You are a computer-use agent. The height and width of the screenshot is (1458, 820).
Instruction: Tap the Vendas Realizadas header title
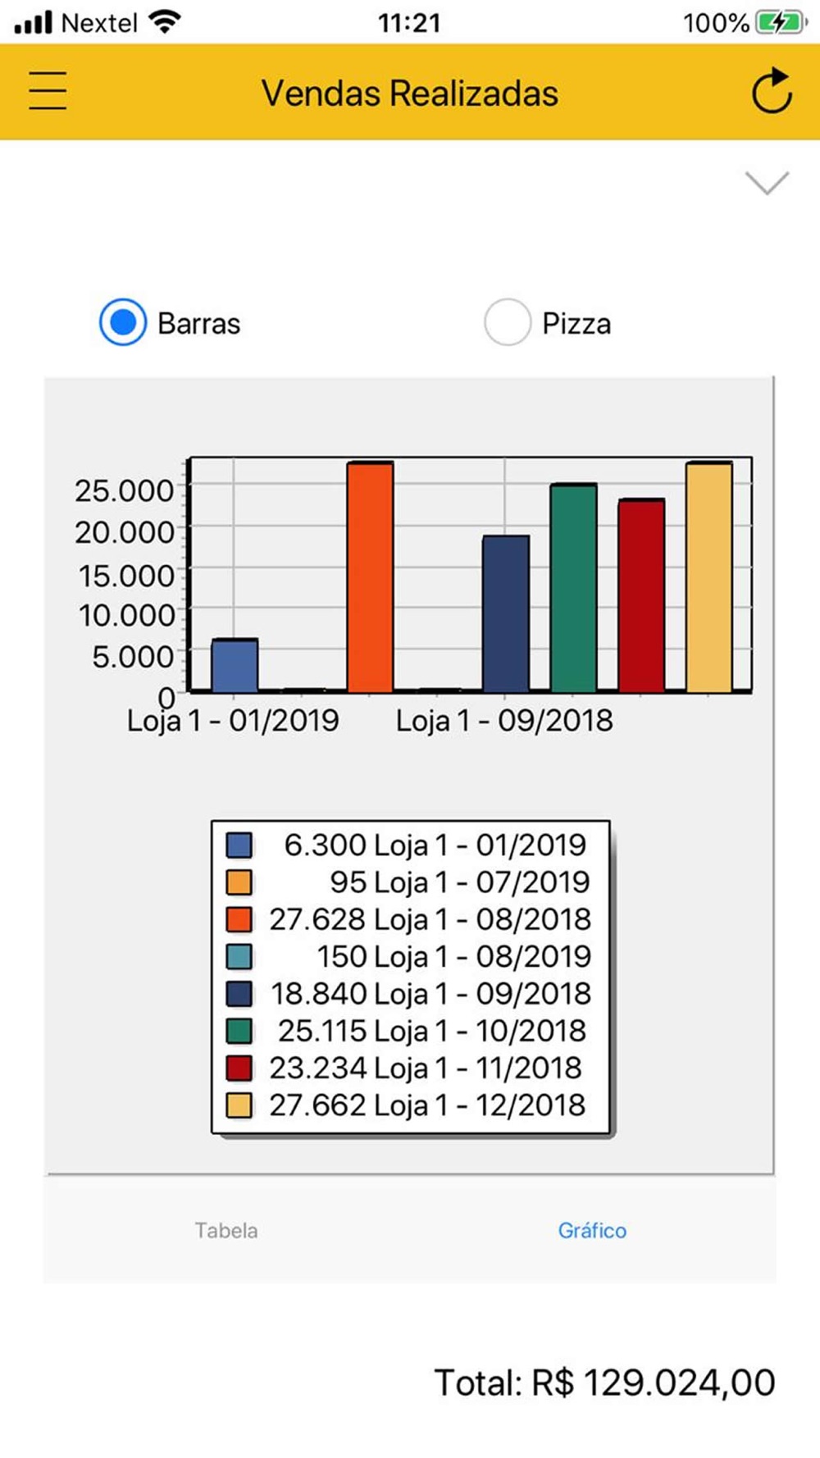409,93
